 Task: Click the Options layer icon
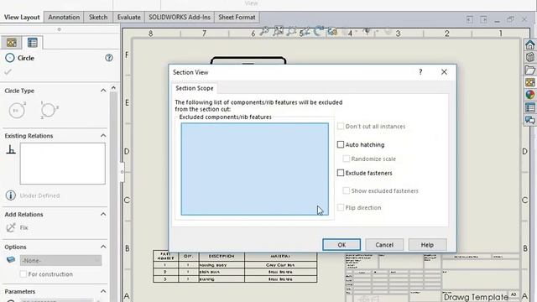pos(11,259)
